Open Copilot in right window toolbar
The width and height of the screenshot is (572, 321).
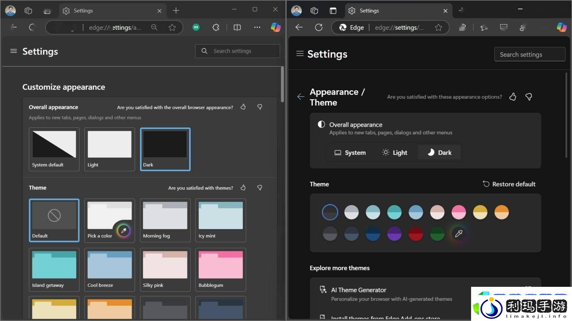coord(562,27)
